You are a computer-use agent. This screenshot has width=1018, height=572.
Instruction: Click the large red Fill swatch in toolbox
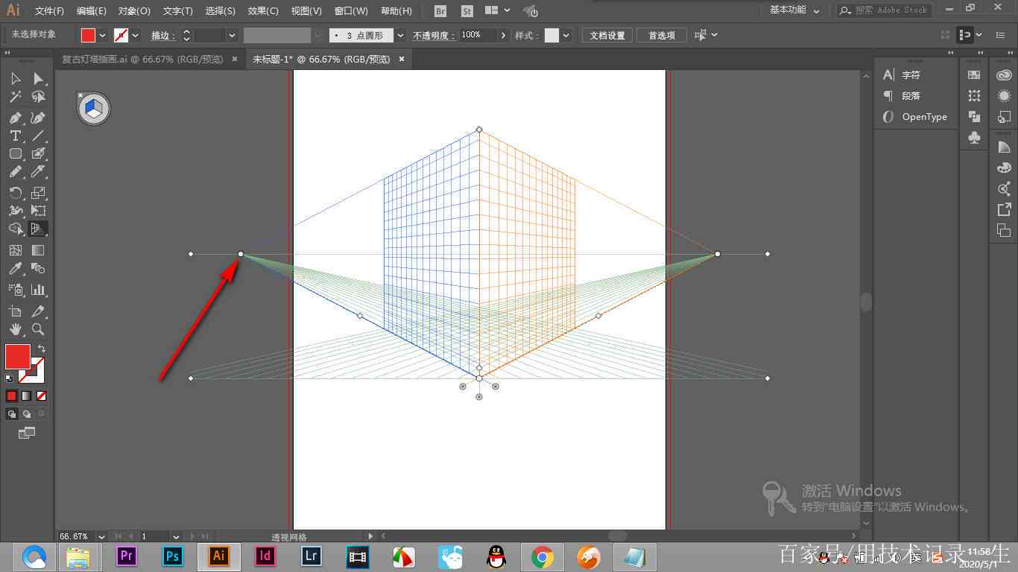(x=18, y=357)
